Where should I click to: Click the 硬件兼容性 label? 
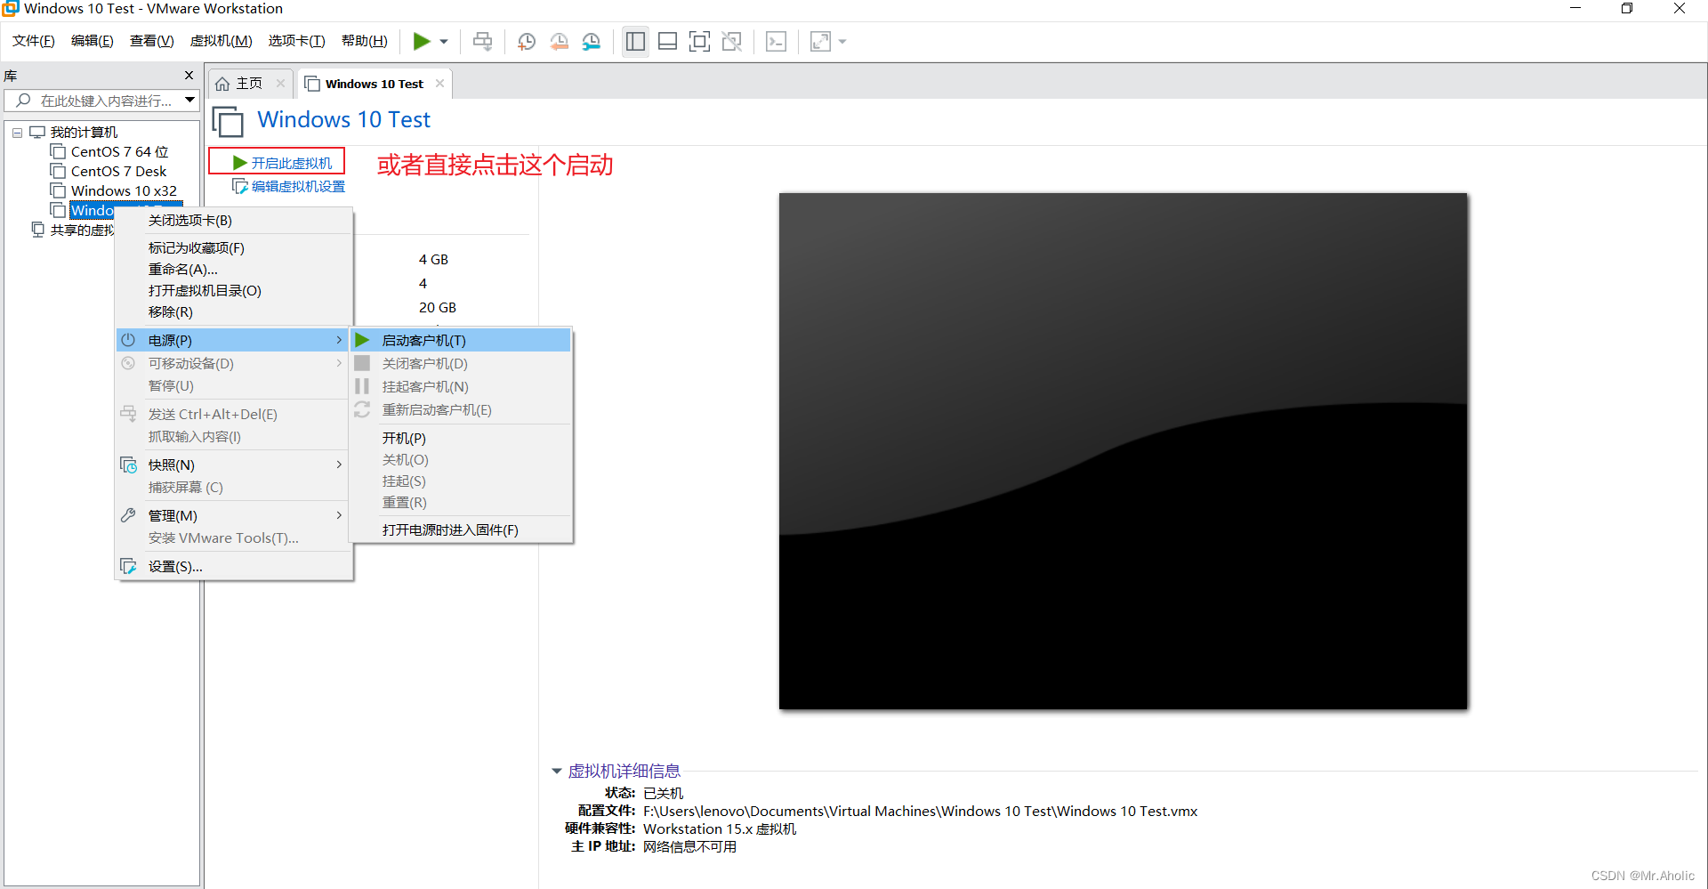coord(600,828)
